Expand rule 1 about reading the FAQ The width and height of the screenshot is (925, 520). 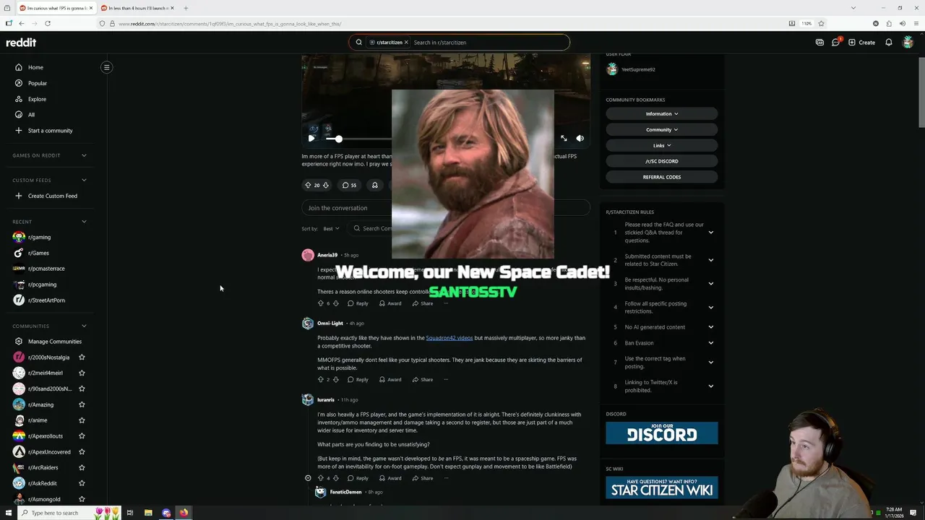[x=711, y=233]
